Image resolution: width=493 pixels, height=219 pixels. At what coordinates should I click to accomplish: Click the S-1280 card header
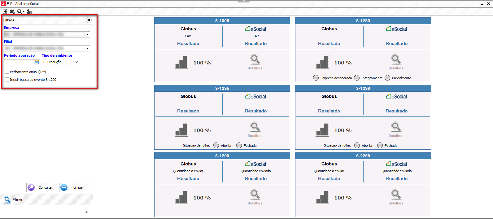pyautogui.click(x=363, y=21)
